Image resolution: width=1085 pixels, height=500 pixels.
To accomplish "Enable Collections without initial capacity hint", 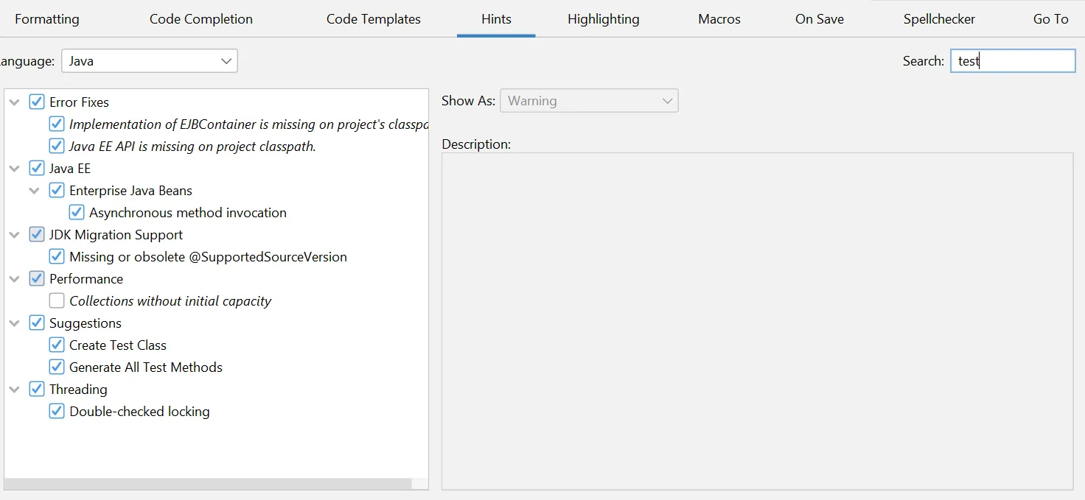I will tap(57, 301).
